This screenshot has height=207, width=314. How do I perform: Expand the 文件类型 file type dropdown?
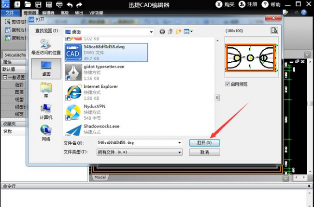(x=180, y=152)
